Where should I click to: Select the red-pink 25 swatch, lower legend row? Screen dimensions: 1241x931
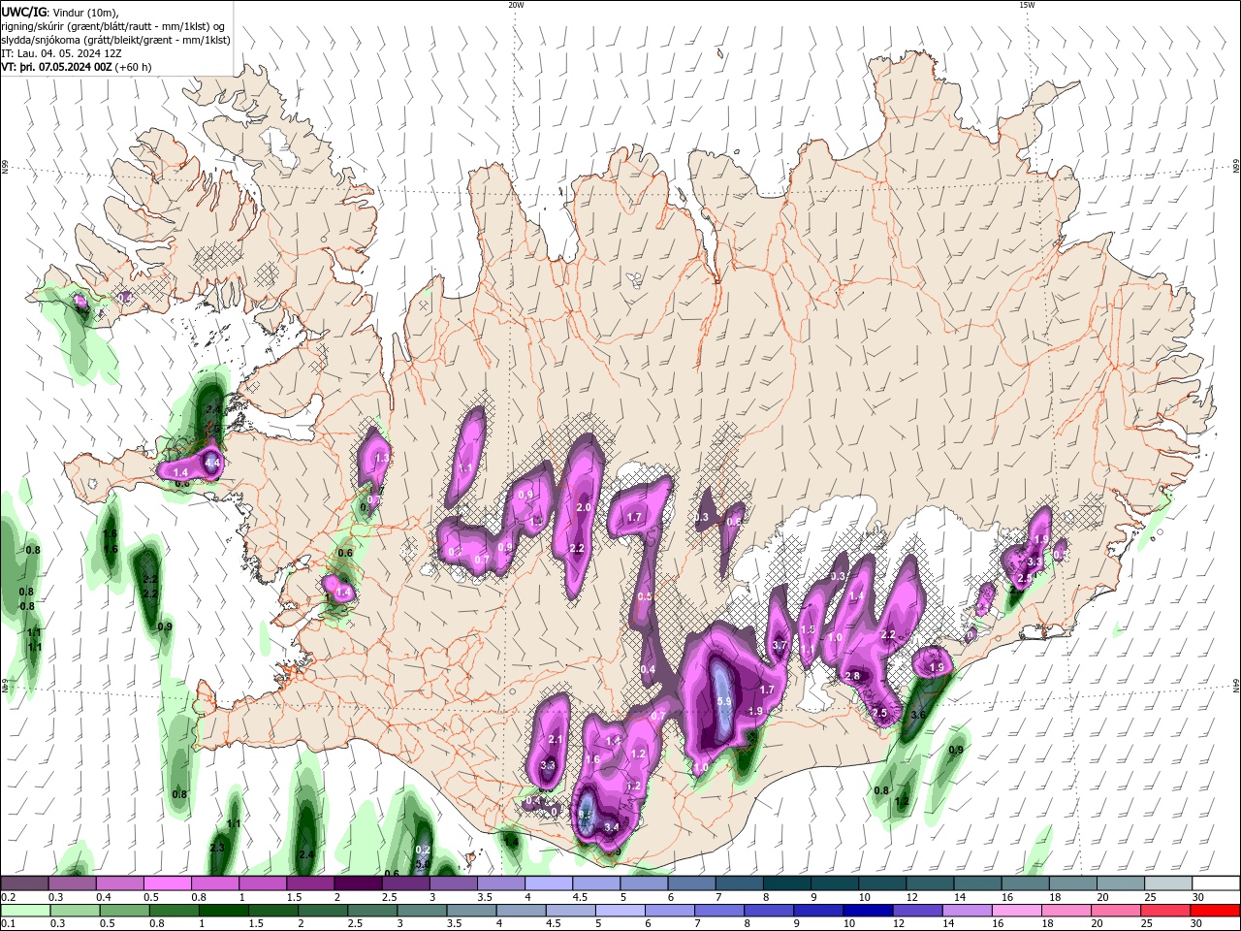(1166, 911)
